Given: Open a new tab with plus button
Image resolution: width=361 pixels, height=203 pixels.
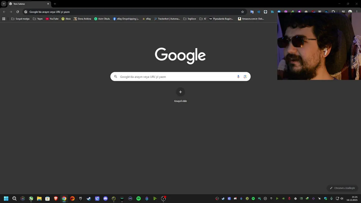Looking at the screenshot, I should click(55, 4).
